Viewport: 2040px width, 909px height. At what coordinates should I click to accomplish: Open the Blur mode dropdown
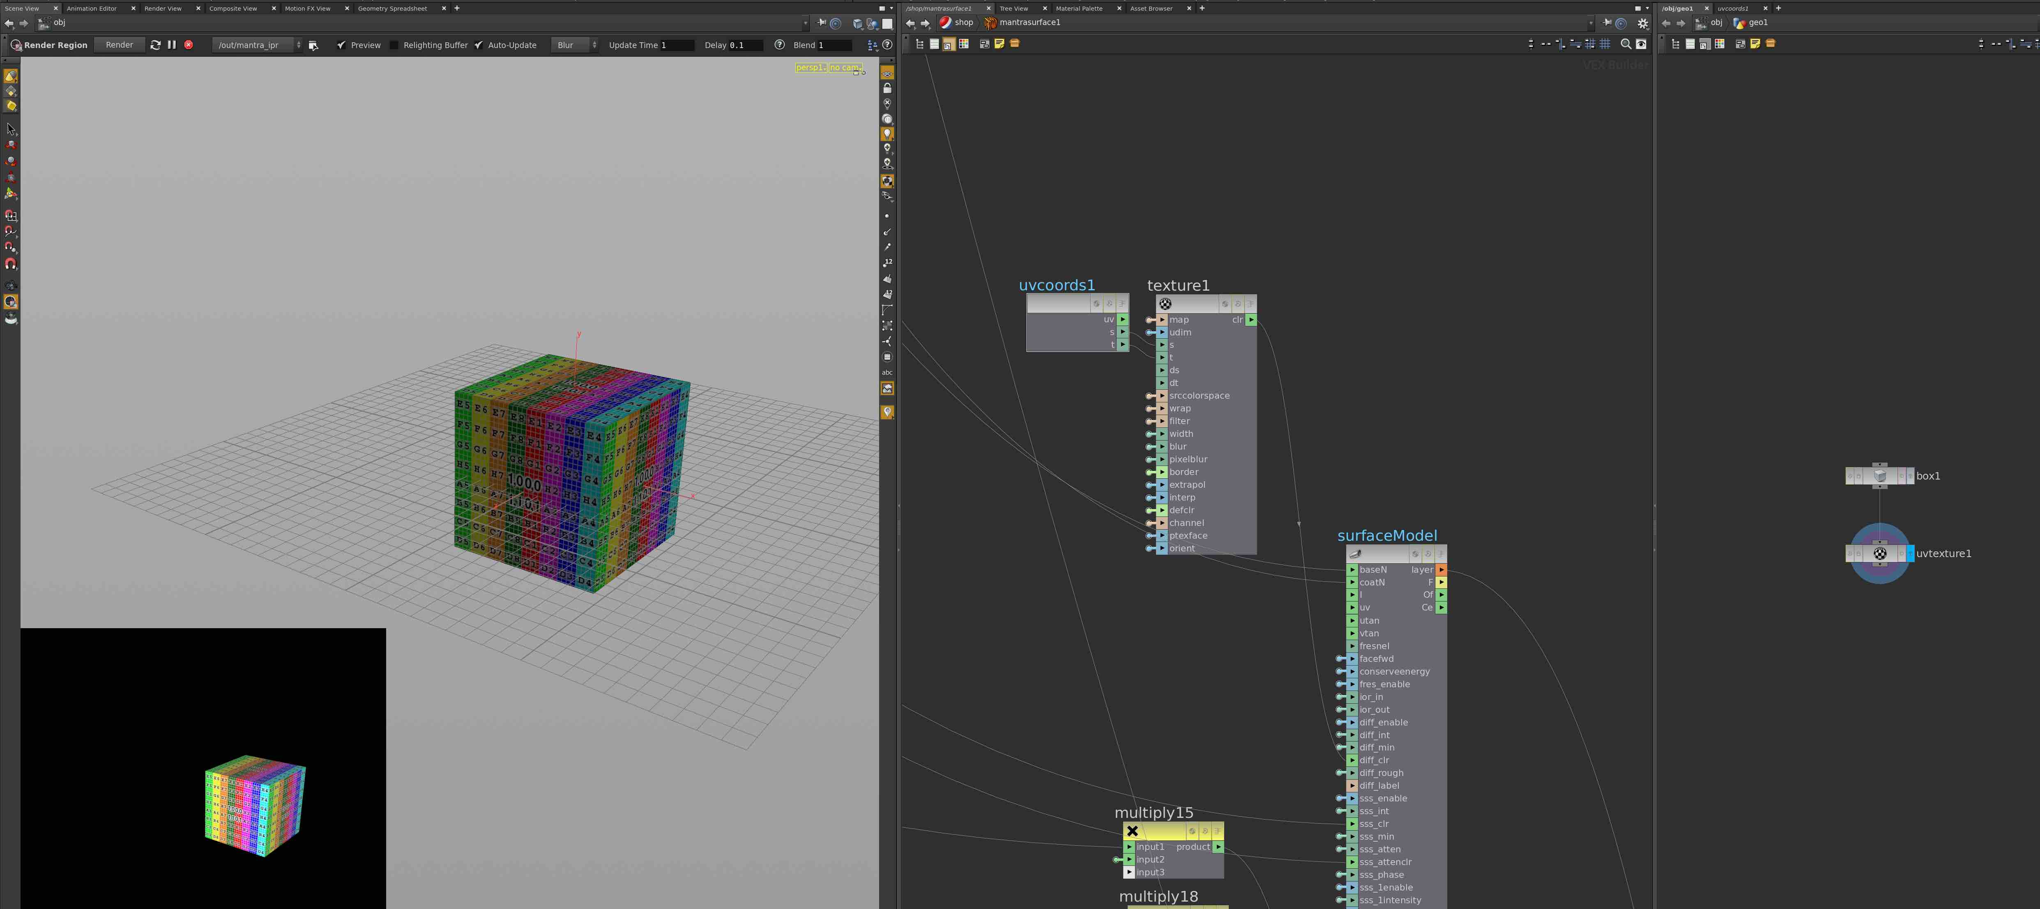(x=574, y=45)
